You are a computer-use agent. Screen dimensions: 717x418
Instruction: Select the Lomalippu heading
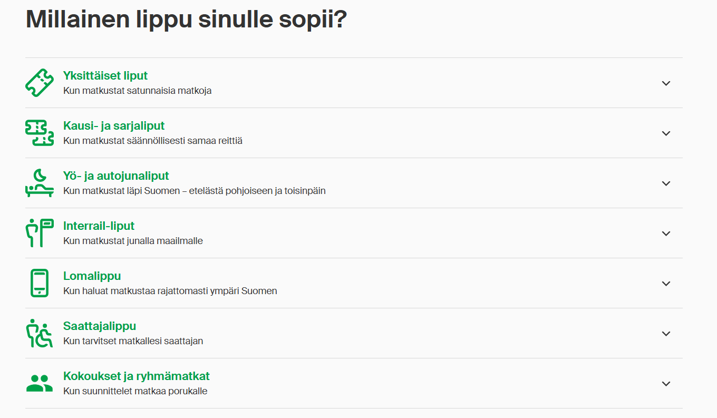[x=92, y=276]
